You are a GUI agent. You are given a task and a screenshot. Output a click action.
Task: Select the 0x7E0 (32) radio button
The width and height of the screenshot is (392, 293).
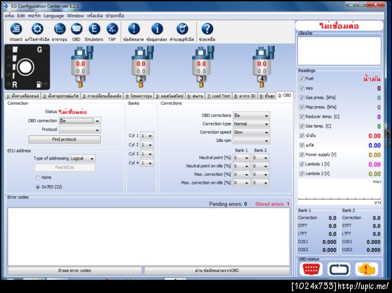(38, 187)
